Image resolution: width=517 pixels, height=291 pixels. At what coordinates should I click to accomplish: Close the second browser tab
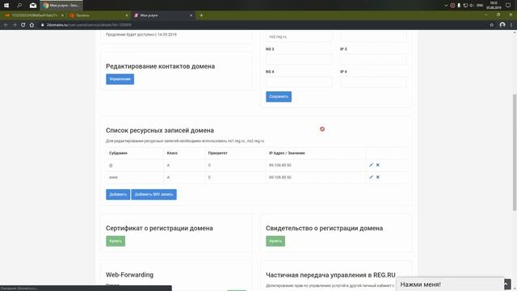(x=127, y=15)
